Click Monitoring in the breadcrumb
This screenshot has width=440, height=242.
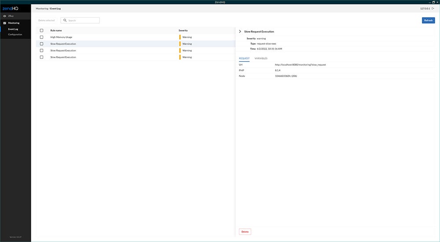42,9
